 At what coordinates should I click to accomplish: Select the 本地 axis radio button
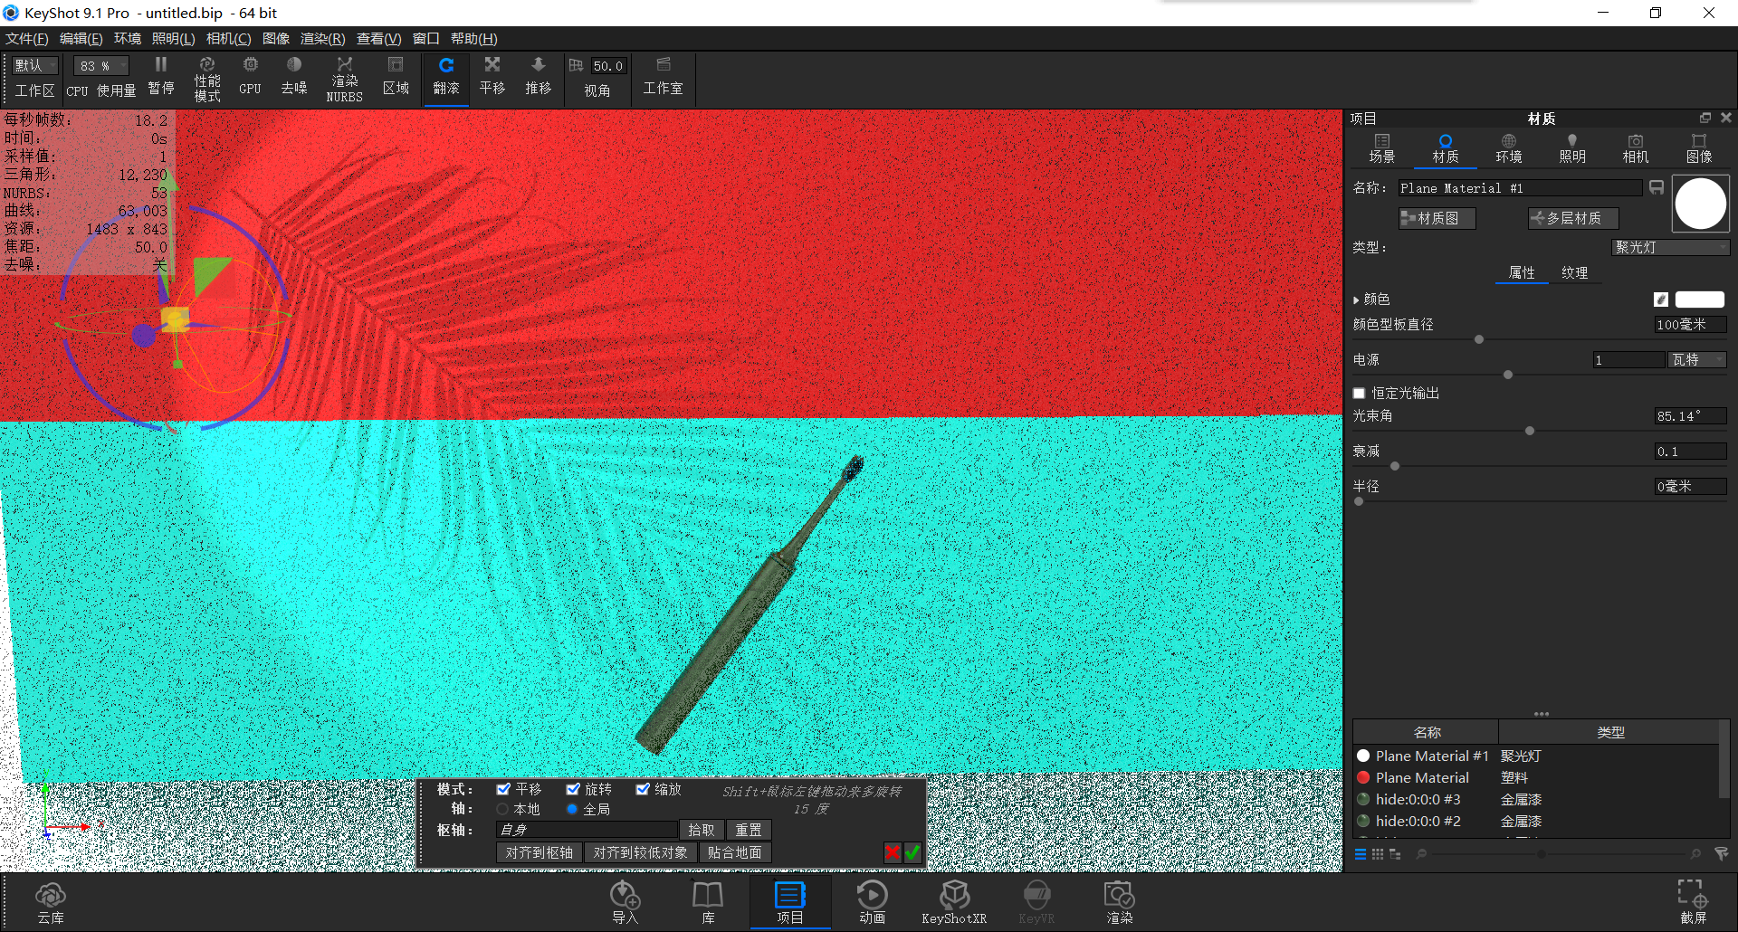(x=503, y=809)
